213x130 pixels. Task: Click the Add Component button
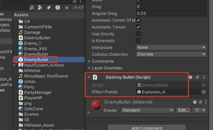pyautogui.click(x=147, y=128)
